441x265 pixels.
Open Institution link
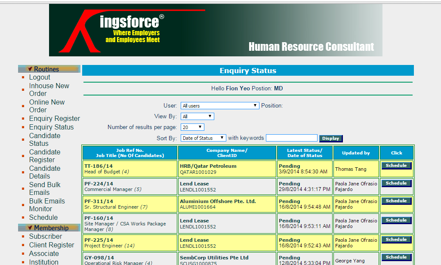[43, 262]
